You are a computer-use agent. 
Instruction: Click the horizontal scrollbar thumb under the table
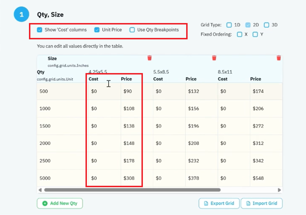[132, 190]
